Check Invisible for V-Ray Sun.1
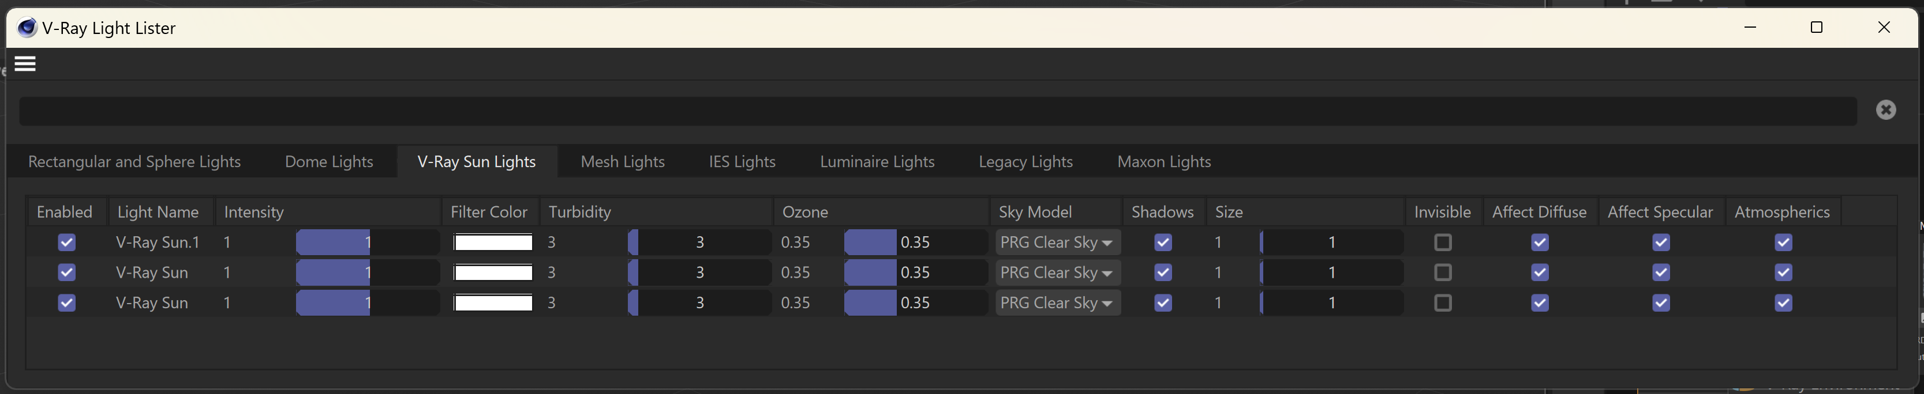The width and height of the screenshot is (1924, 394). pyautogui.click(x=1443, y=243)
